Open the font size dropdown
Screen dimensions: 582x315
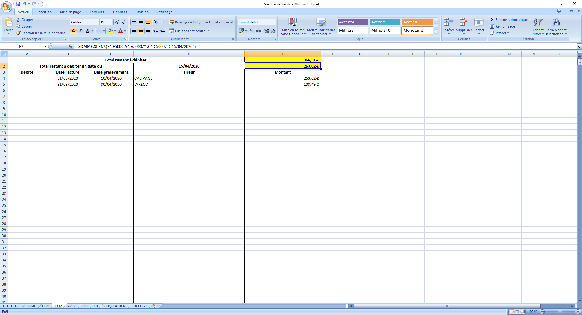[110, 22]
